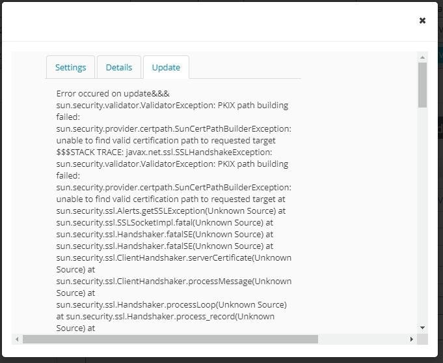443x363 pixels.
Task: Close the dialog with the X button
Action: point(422,21)
